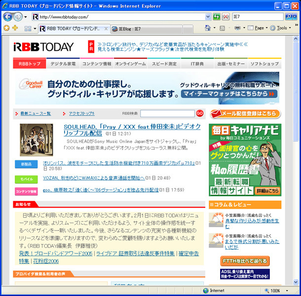This screenshot has width=301, height=296.
Task: Switch to the IEBlog : IE7 tab
Action: [146, 29]
